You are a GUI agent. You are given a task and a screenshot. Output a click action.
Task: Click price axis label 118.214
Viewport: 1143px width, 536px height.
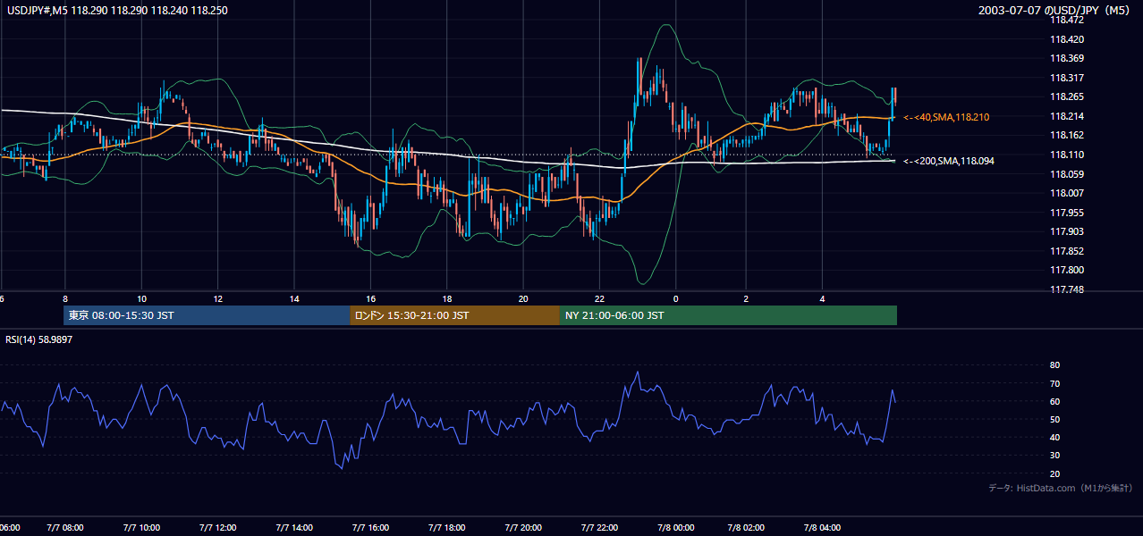(x=1068, y=116)
